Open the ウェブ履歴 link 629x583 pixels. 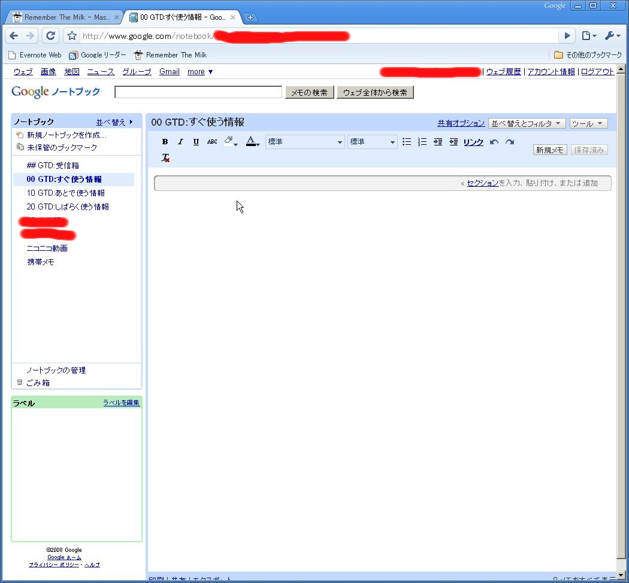(503, 72)
